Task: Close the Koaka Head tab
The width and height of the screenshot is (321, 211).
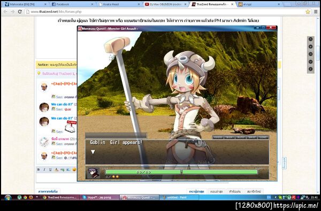Action: tap(139, 4)
